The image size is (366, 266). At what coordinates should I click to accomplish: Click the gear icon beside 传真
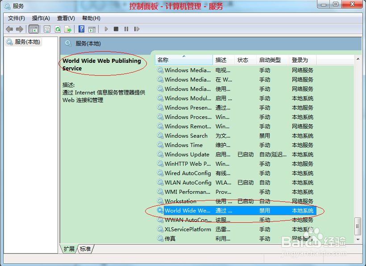point(160,238)
